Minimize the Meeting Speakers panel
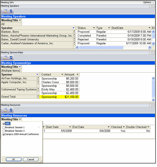157x167 pixels. (150, 6)
